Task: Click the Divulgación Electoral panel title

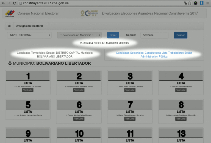Action: [x=29, y=26]
